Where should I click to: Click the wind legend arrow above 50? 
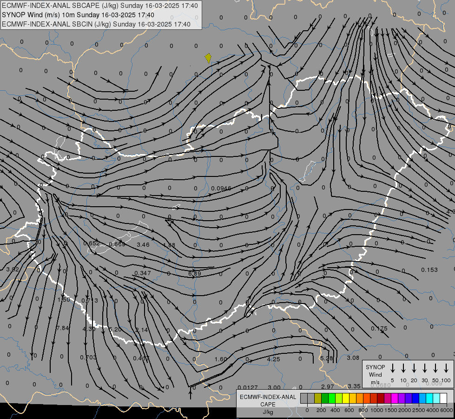coord(435,368)
